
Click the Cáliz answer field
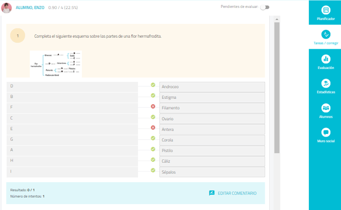coord(212,161)
